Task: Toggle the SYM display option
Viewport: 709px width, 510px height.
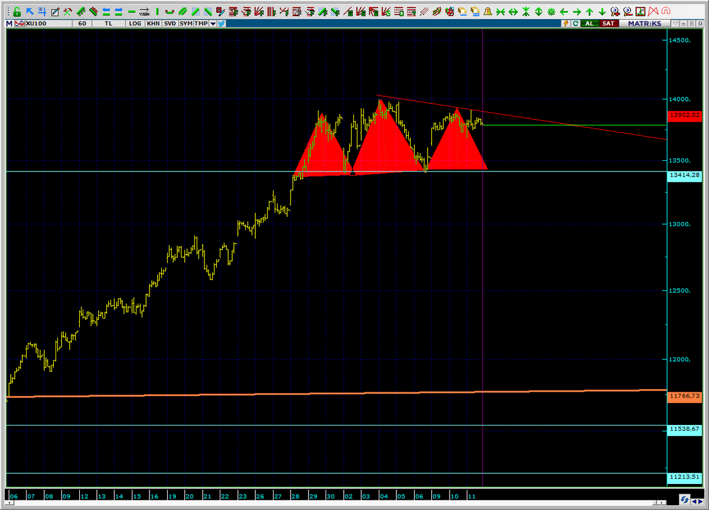Action: [185, 24]
